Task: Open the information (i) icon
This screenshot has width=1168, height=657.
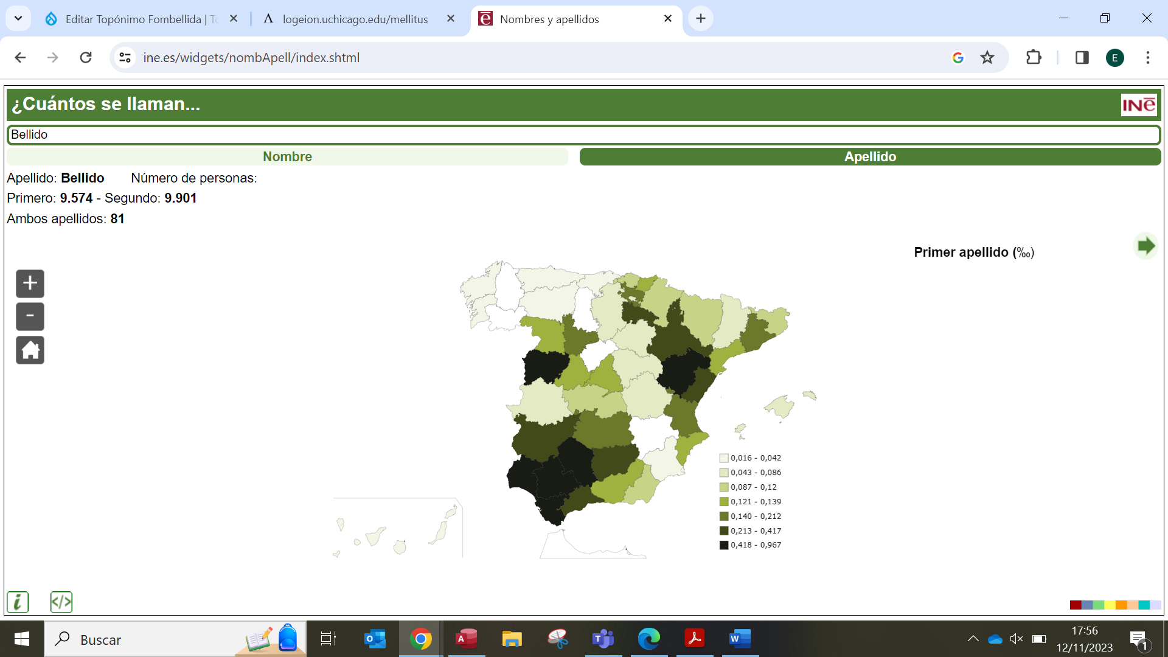Action: (18, 602)
